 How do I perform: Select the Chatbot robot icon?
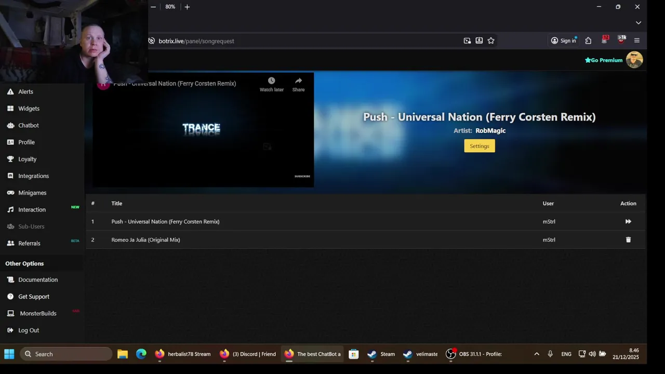tap(10, 125)
